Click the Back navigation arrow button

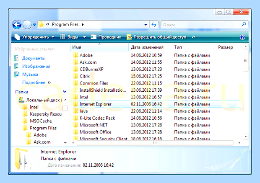[x=17, y=25]
